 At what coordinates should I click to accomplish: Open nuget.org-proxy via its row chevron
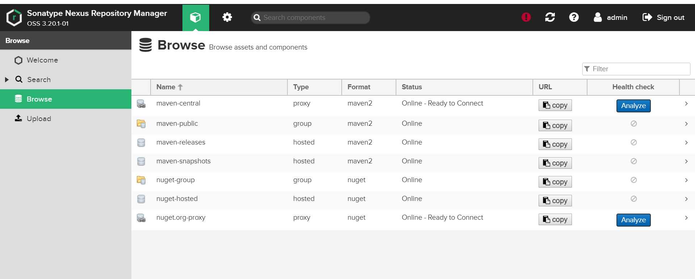[686, 218]
